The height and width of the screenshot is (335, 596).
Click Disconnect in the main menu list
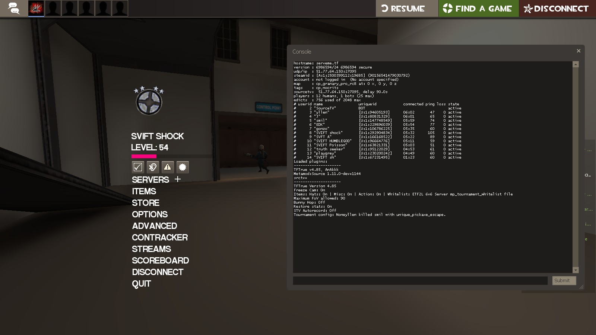coord(158,272)
